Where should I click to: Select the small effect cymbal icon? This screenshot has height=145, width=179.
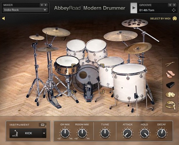(170, 95)
